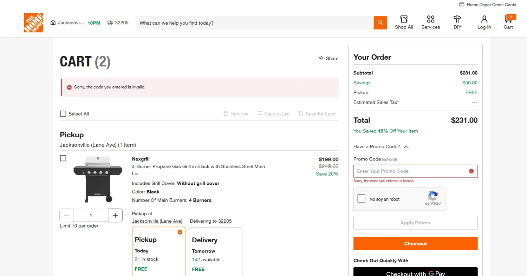Open the DIY menu

click(457, 22)
